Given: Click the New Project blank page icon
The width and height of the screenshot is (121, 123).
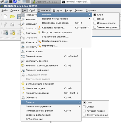Looking at the screenshot, I should pos(6,17).
